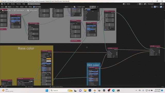This screenshot has height=93, width=165.
Task: Open the Render menu
Action: [13, 4]
